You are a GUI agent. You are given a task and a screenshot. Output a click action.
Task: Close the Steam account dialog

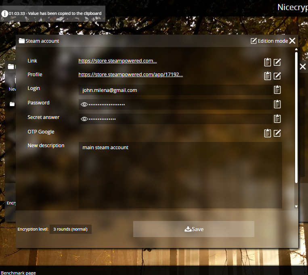292,41
